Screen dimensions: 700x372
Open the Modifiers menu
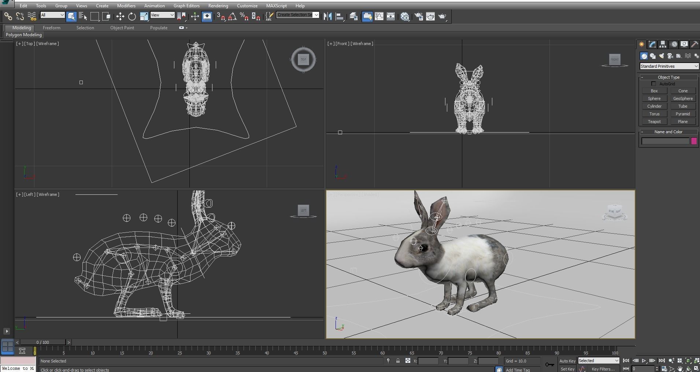126,6
